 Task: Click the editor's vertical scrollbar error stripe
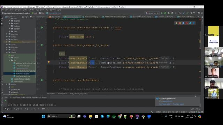pos(200,55)
